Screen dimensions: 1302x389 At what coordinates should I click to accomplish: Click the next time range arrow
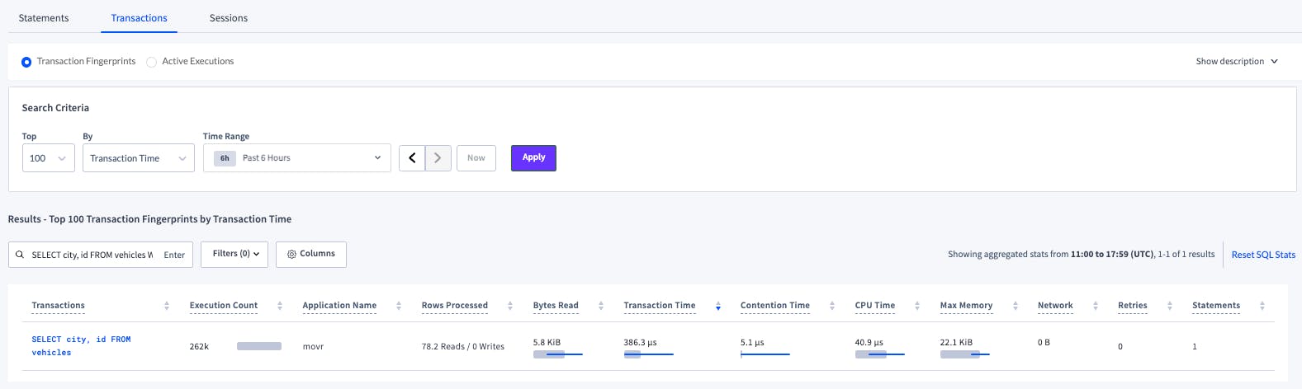438,158
